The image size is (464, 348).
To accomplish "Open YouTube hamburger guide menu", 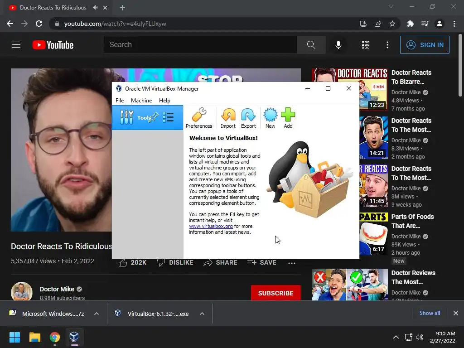I will pyautogui.click(x=16, y=45).
